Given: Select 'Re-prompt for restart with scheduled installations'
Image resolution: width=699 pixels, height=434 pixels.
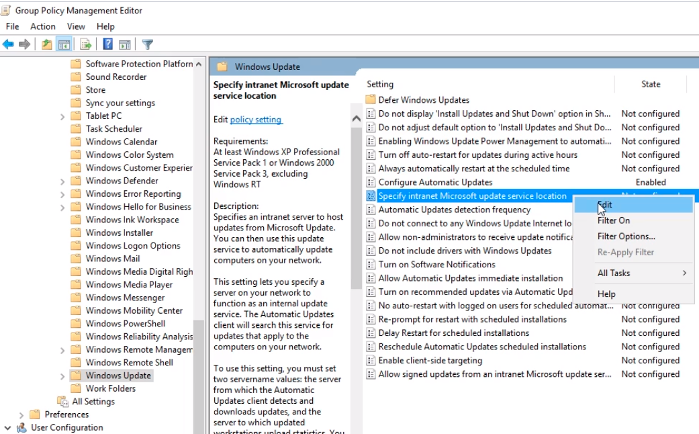Looking at the screenshot, I should click(x=472, y=319).
